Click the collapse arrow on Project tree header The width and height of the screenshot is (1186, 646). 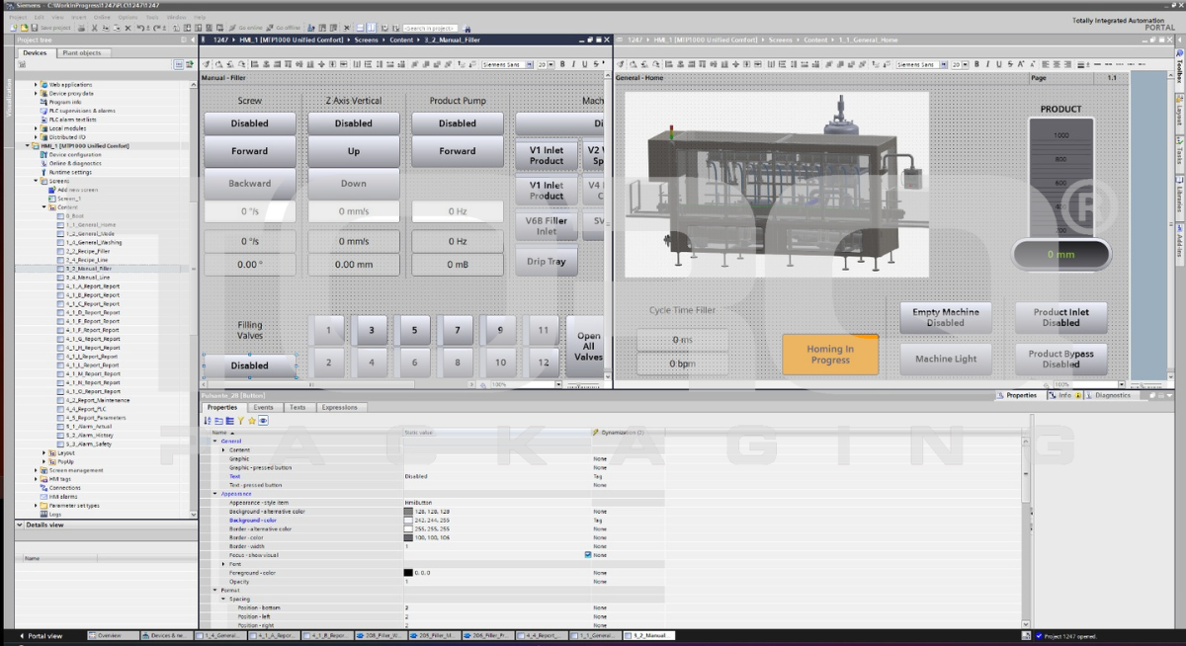point(191,40)
